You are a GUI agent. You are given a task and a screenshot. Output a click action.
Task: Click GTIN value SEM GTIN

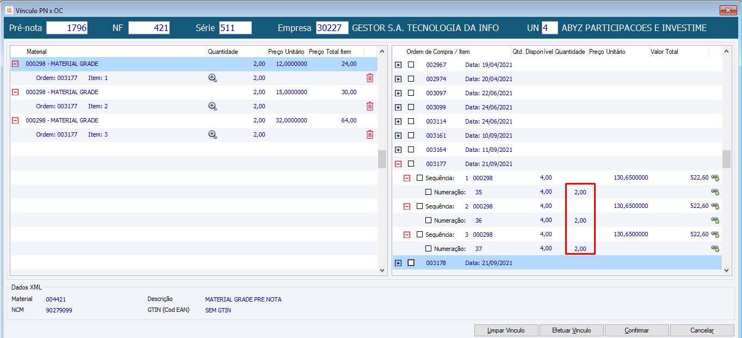218,310
